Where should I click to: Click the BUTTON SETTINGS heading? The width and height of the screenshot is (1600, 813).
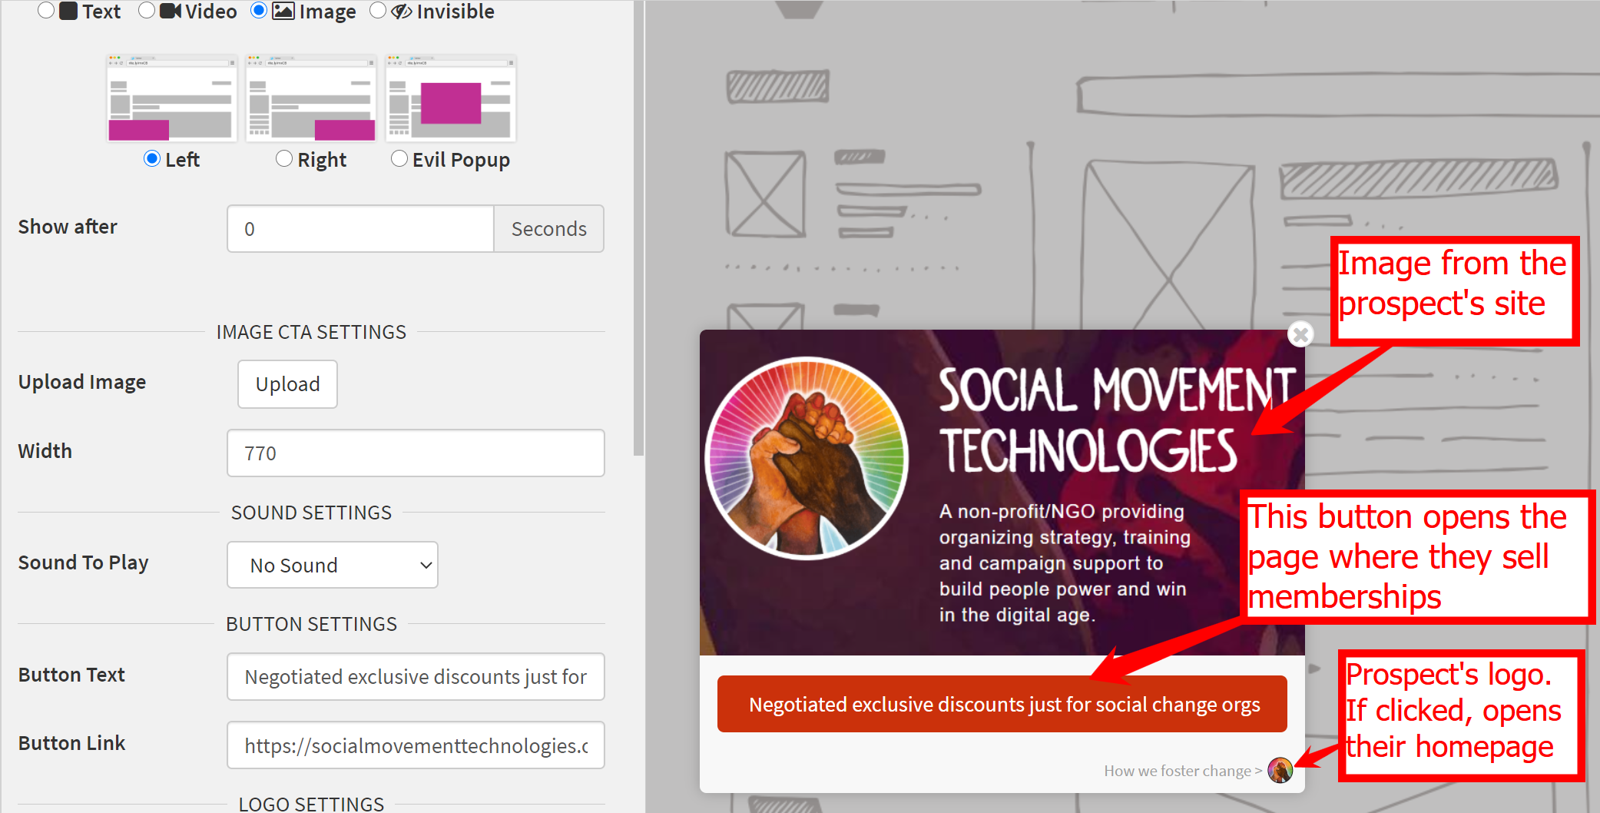pos(311,624)
